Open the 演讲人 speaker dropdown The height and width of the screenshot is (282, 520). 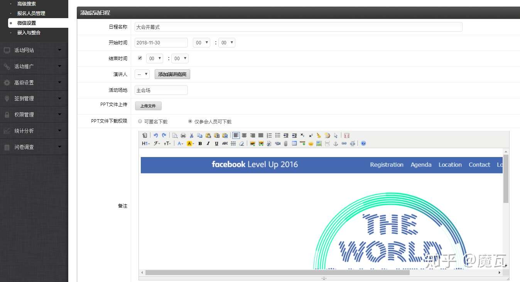coord(142,74)
